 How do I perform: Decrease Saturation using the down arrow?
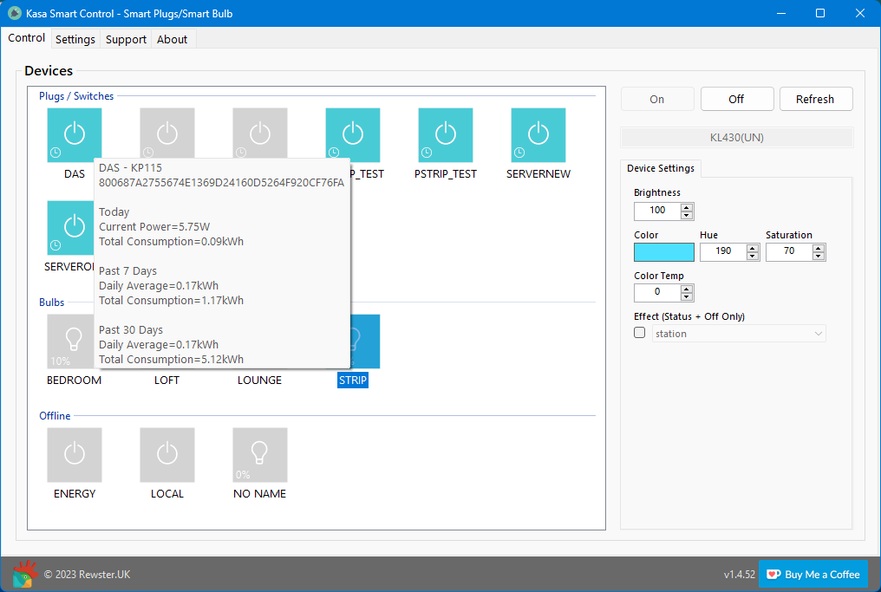[819, 257]
